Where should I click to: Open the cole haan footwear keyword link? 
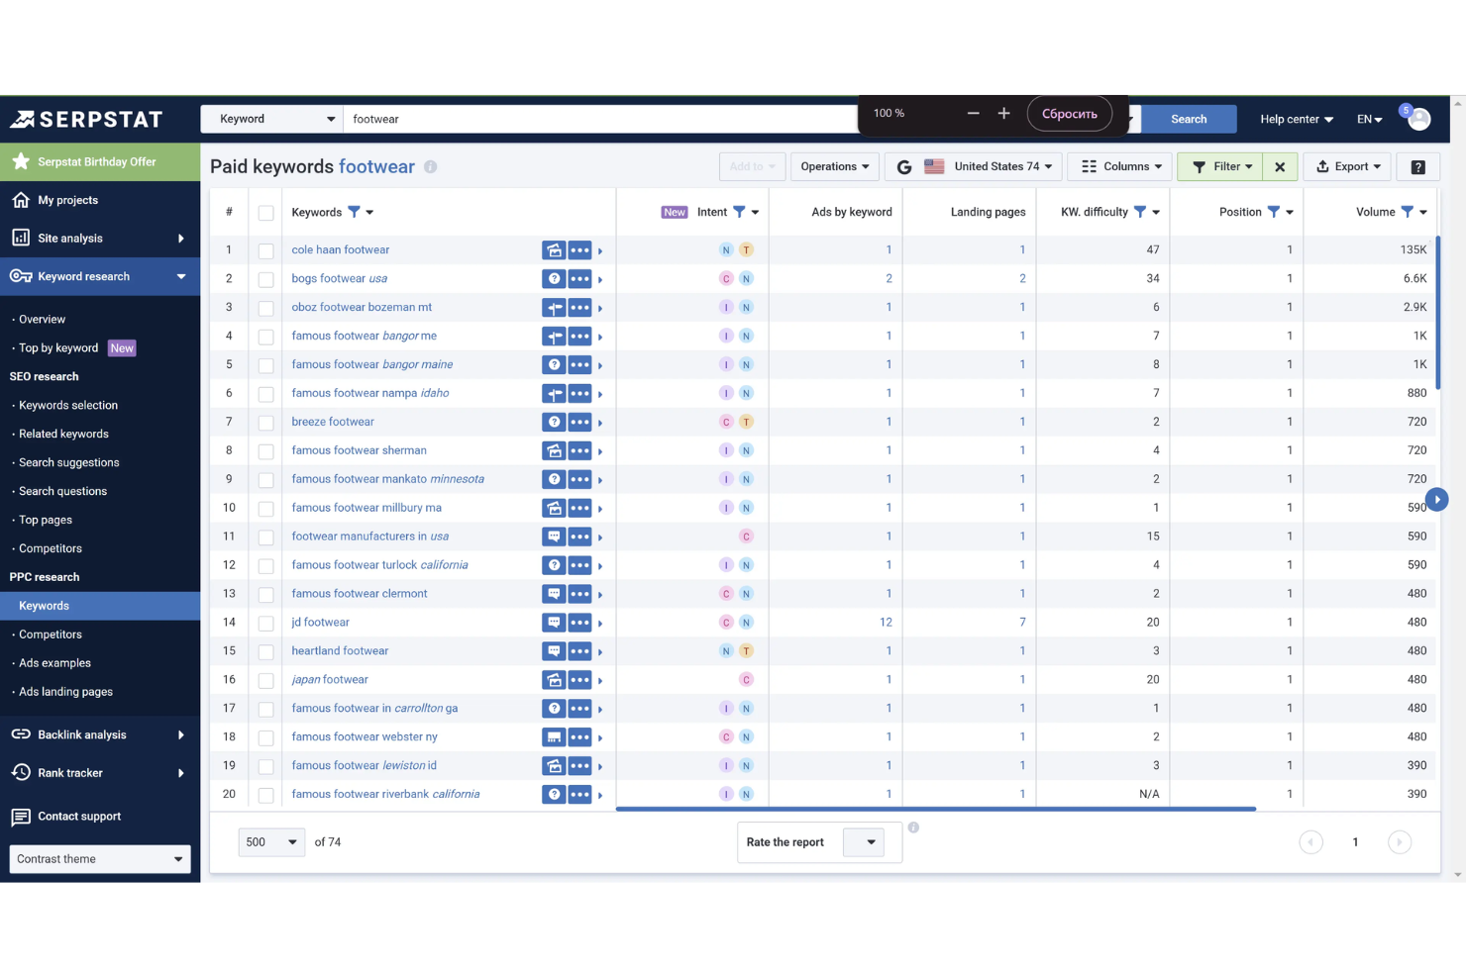click(x=340, y=249)
